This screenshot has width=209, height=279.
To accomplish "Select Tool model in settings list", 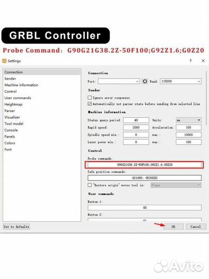I will coord(42,123).
